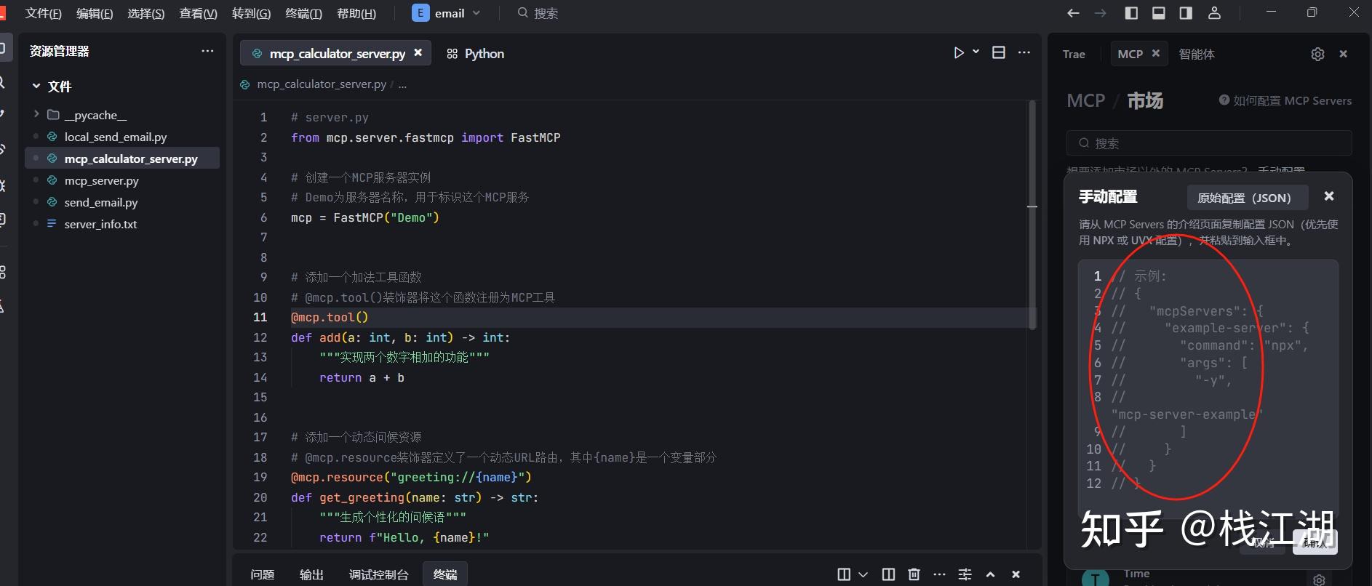This screenshot has height=586, width=1372.
Task: Click the line def add(a: int, b: int)
Action: pyautogui.click(x=400, y=337)
